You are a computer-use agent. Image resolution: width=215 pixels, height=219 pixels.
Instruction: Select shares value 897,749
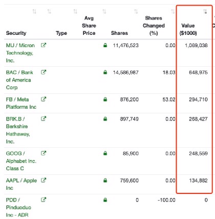[x=129, y=119]
